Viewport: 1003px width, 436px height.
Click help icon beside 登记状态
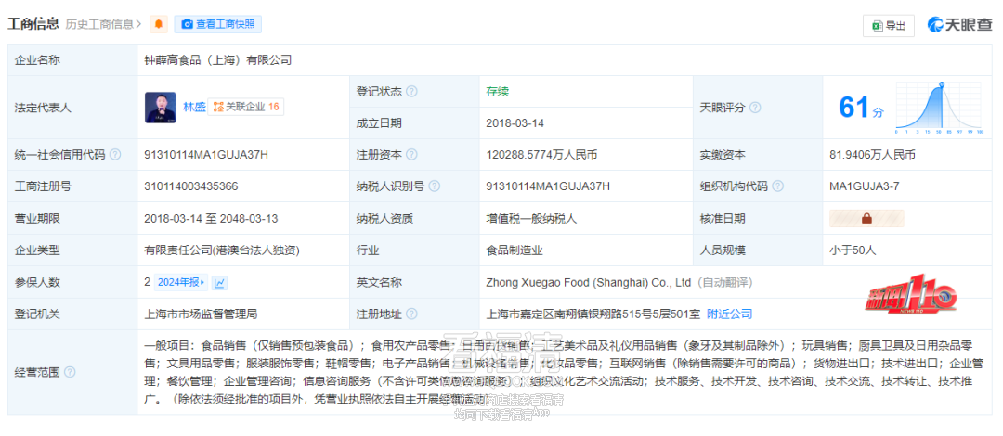point(412,92)
